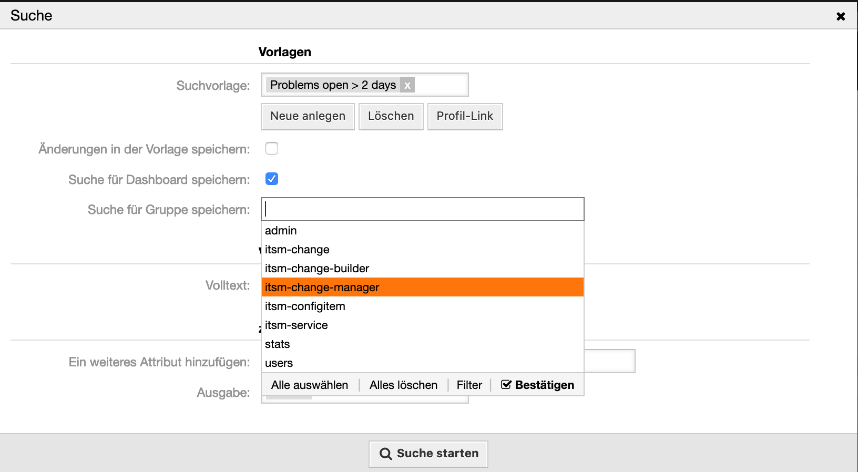The image size is (858, 472).
Task: Select 'admin' from the group list
Action: pyautogui.click(x=281, y=231)
